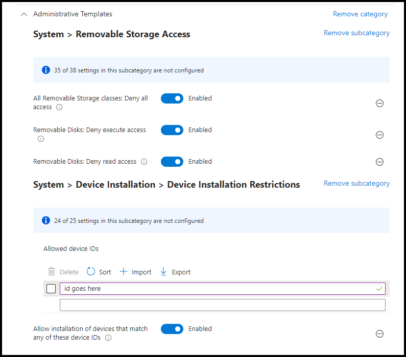Import allowed device IDs
This screenshot has width=406, height=357.
point(135,272)
